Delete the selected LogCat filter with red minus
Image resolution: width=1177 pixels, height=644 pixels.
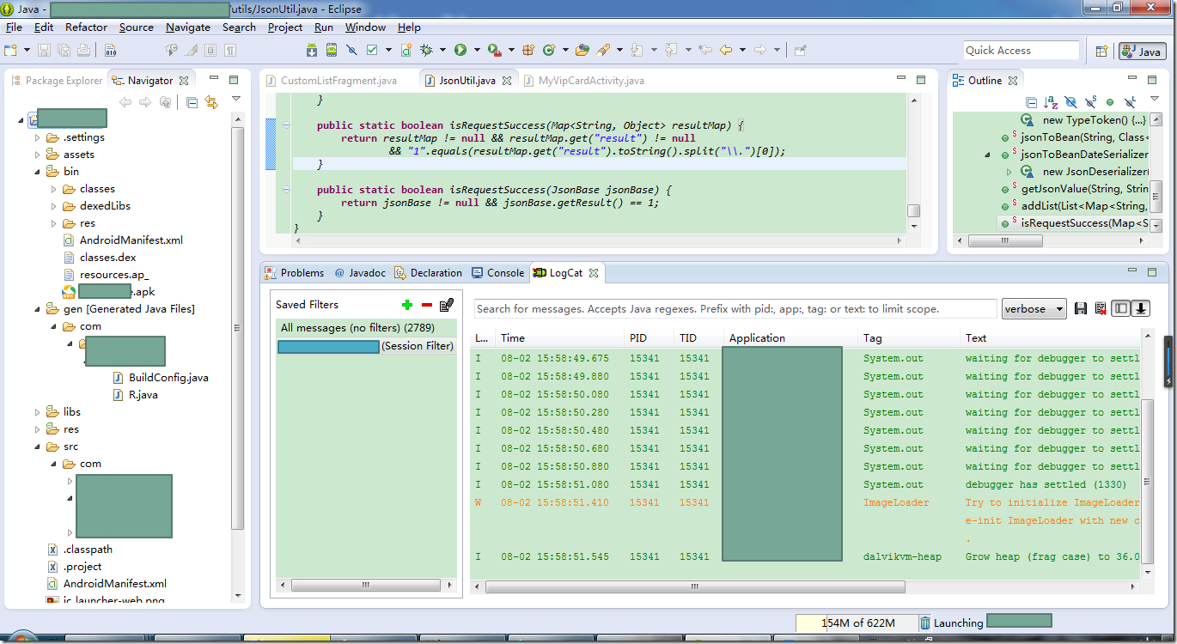[426, 305]
